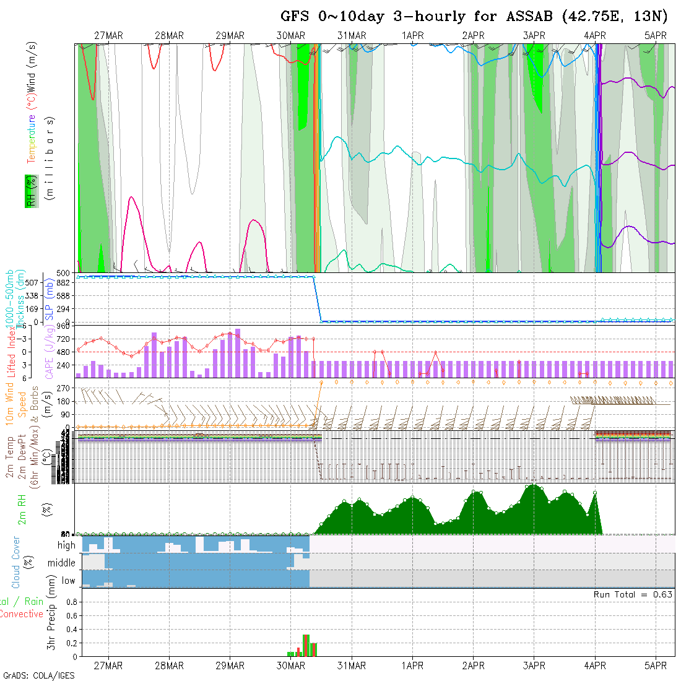Click the 29MAR label on top axis
The image size is (681, 681).
(230, 36)
